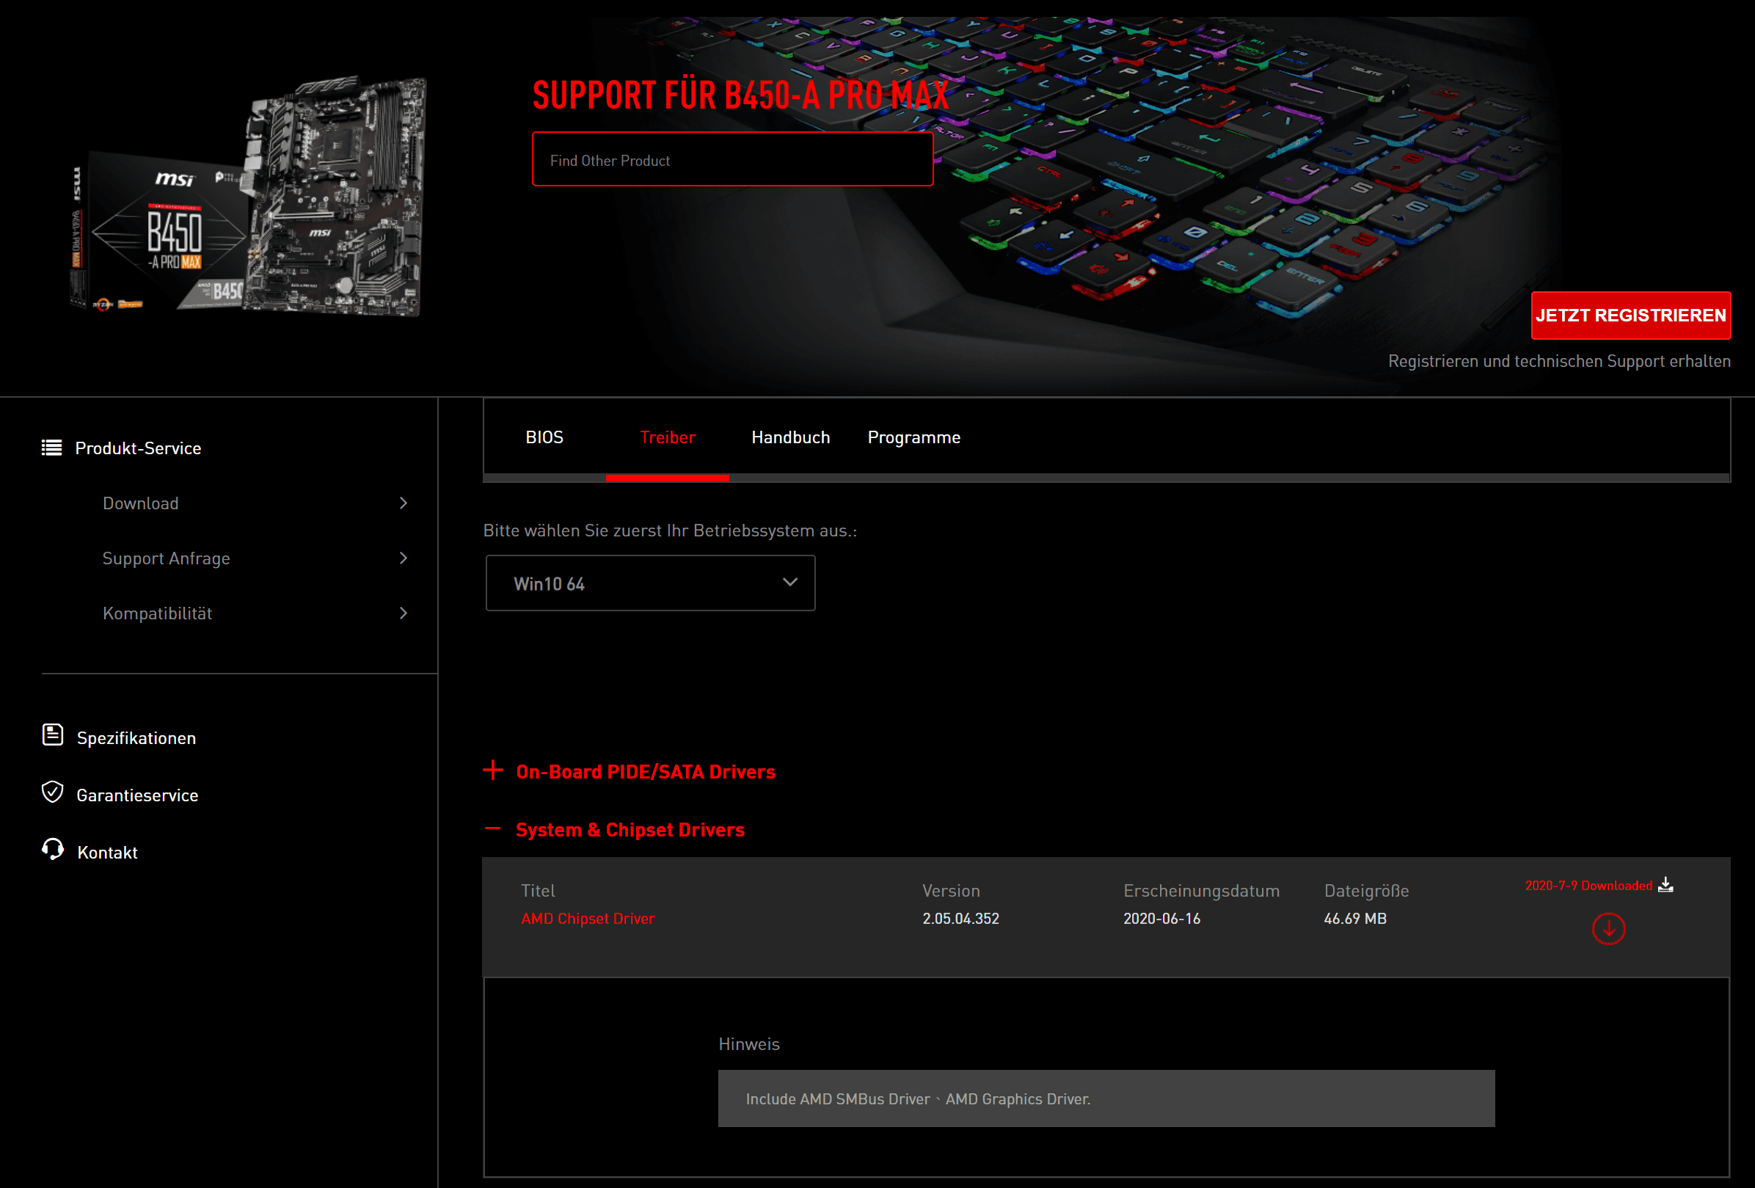The image size is (1755, 1188).
Task: Click the System & Chipset Drivers heading
Action: [630, 830]
